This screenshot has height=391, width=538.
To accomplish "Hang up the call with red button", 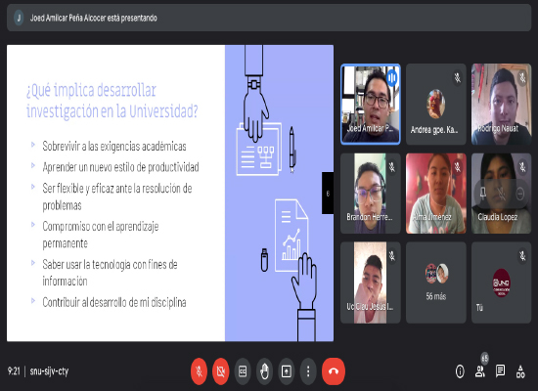I will coord(334,371).
